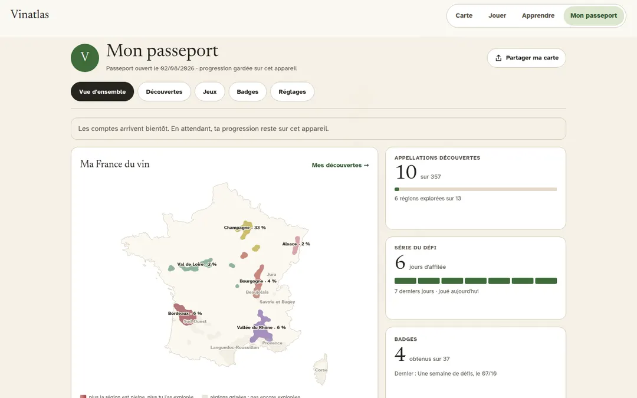Viewport: 637px width, 398px height.
Task: Click the 4 obtenus sur 37 badges count
Action: [422, 354]
